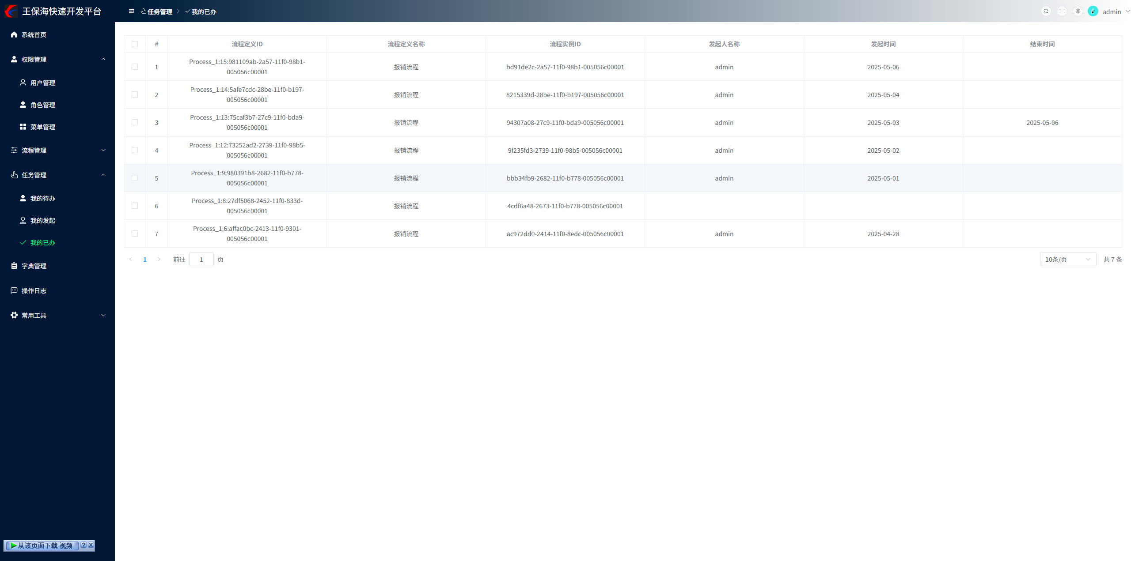Click the 任务管理 breadcrumb link
Image resolution: width=1131 pixels, height=561 pixels.
[159, 11]
